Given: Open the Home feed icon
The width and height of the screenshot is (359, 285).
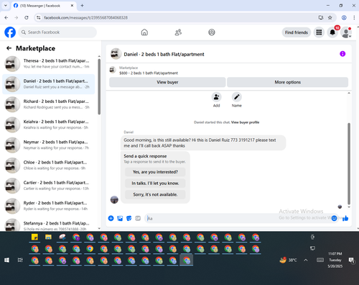Looking at the screenshot, I should [x=144, y=32].
